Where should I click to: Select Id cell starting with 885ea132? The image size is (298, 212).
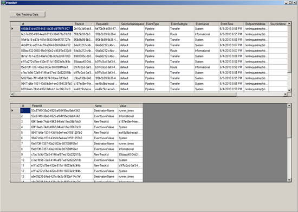(47, 51)
